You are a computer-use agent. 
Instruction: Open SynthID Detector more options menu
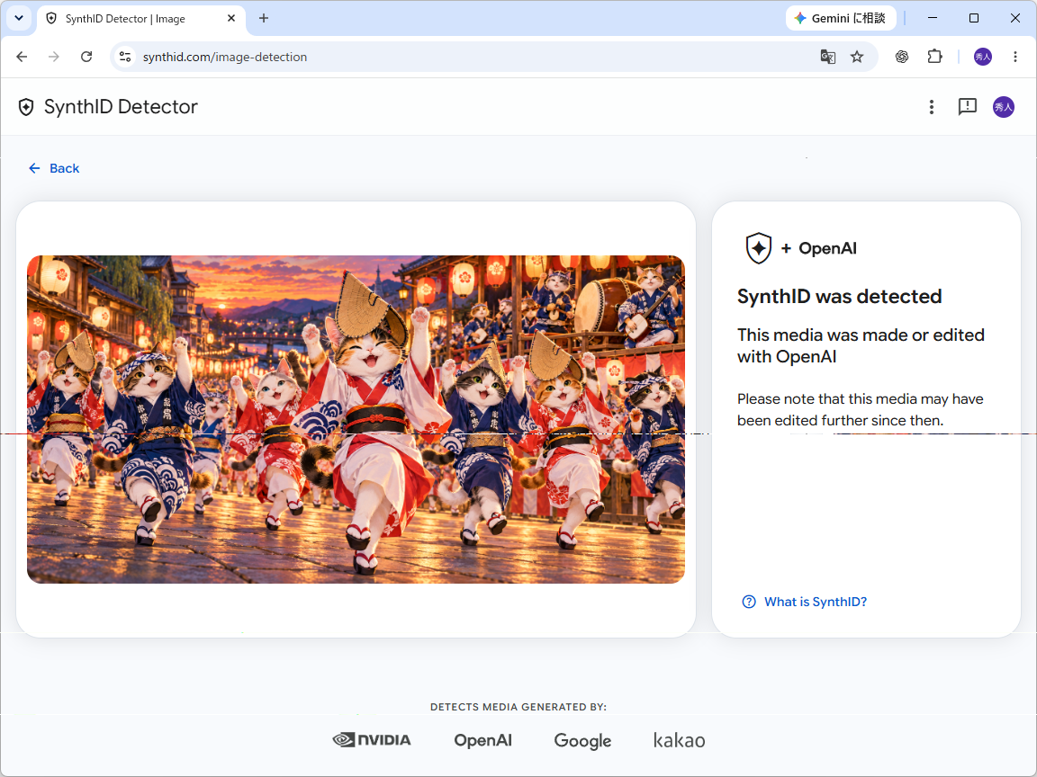click(931, 107)
